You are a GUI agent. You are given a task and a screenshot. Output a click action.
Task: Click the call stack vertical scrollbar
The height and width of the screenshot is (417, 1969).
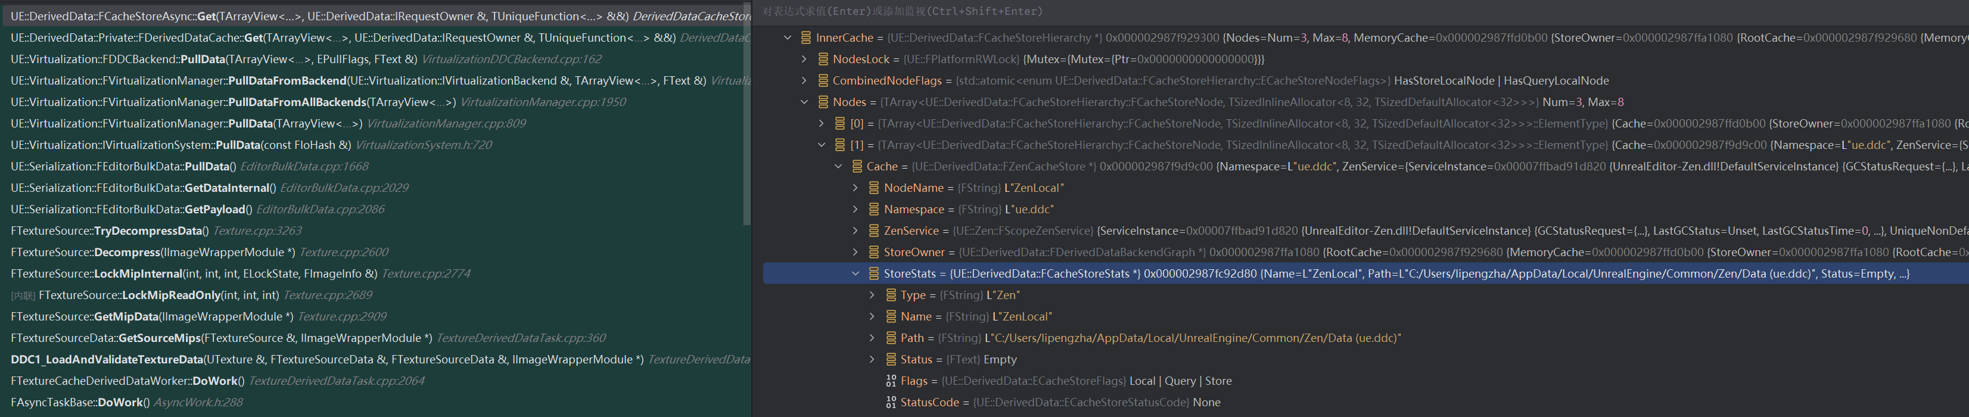[746, 114]
